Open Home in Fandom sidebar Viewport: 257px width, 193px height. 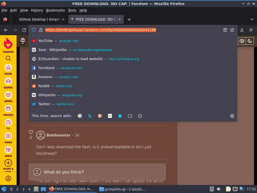click(x=8, y=70)
